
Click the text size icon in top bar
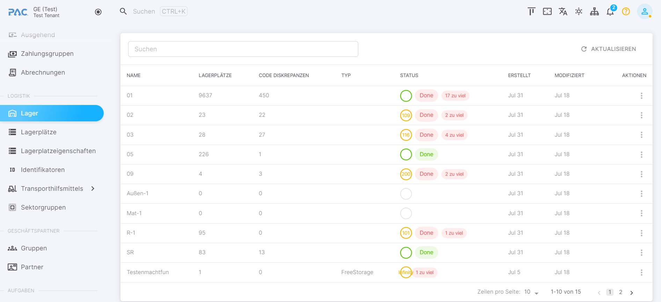click(x=531, y=12)
